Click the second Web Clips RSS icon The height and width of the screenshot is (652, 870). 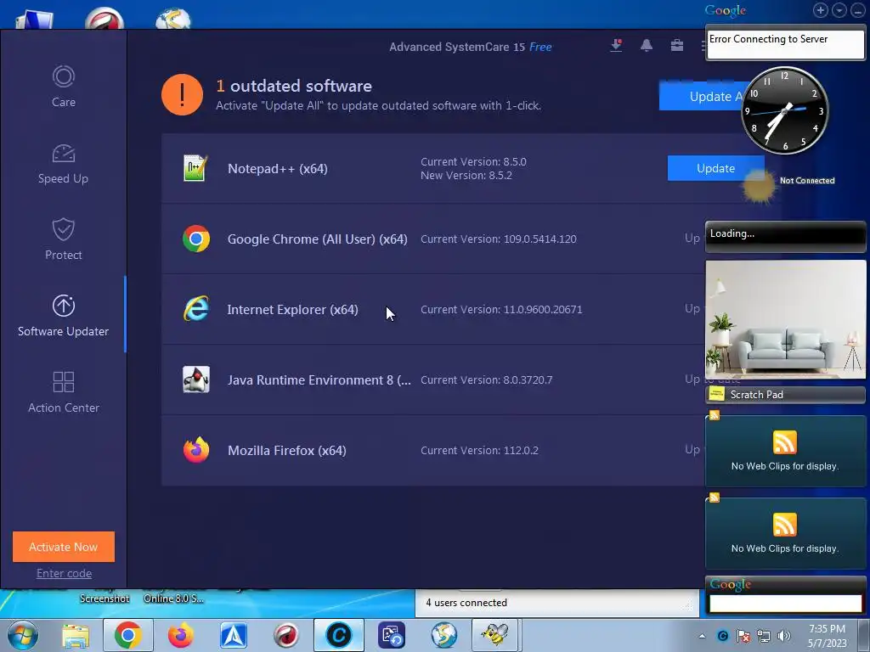(784, 525)
